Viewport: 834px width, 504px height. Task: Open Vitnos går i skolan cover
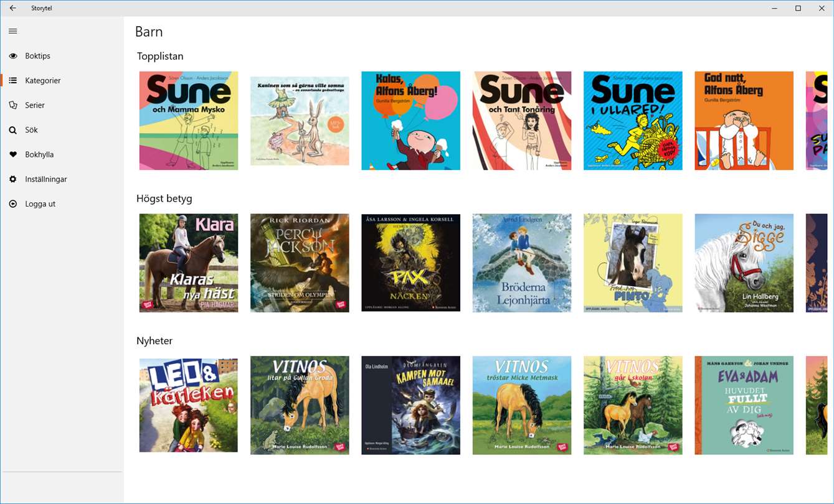[x=633, y=405]
